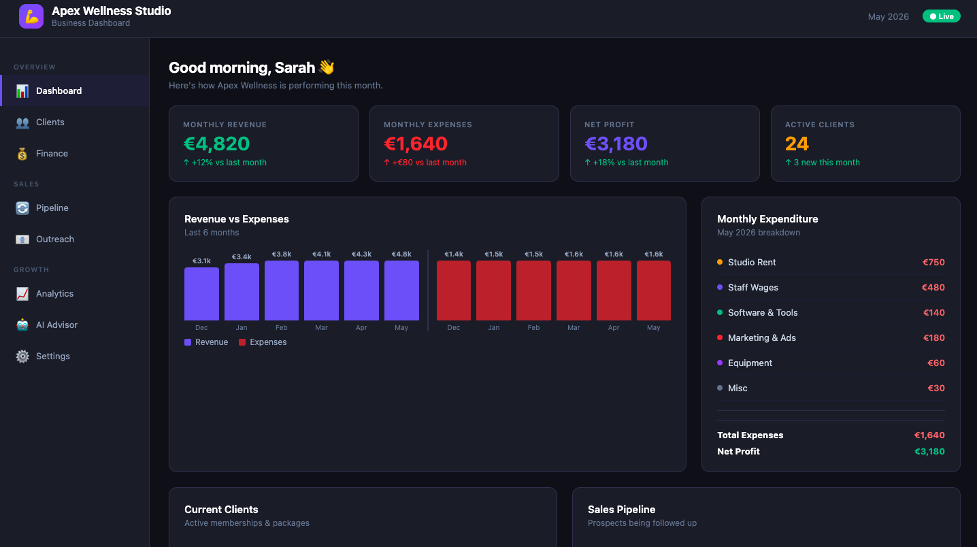Click the green Live status badge

coord(941,16)
